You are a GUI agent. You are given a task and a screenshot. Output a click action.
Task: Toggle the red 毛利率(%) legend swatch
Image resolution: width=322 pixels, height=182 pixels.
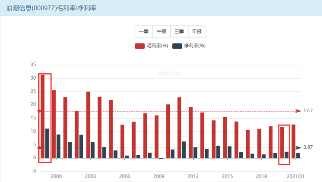(x=139, y=46)
